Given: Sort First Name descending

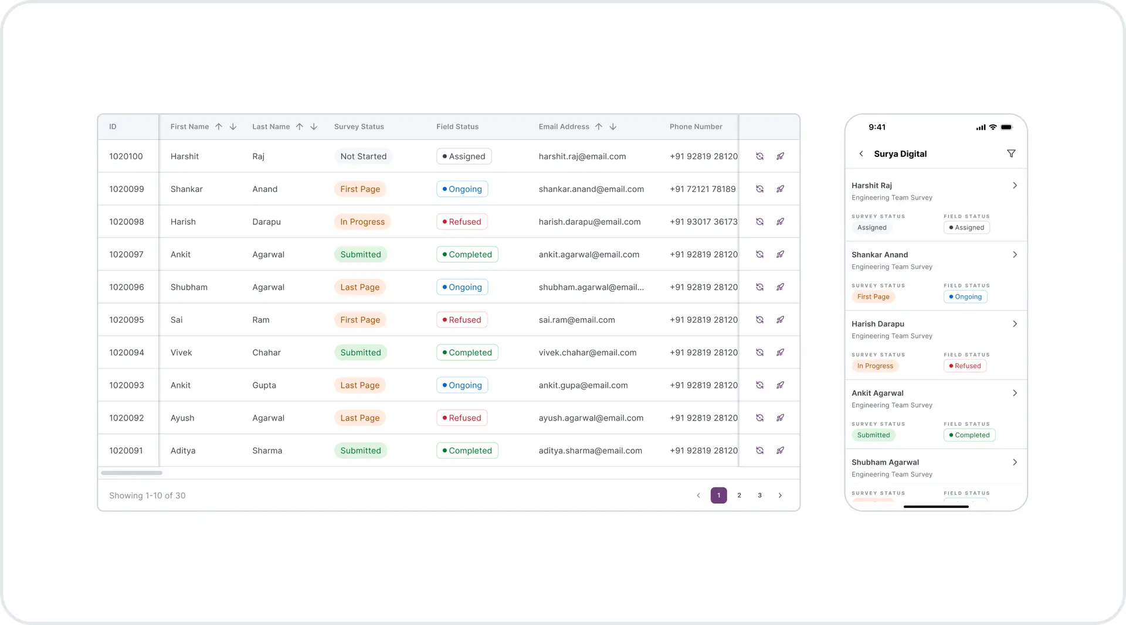Looking at the screenshot, I should point(233,127).
